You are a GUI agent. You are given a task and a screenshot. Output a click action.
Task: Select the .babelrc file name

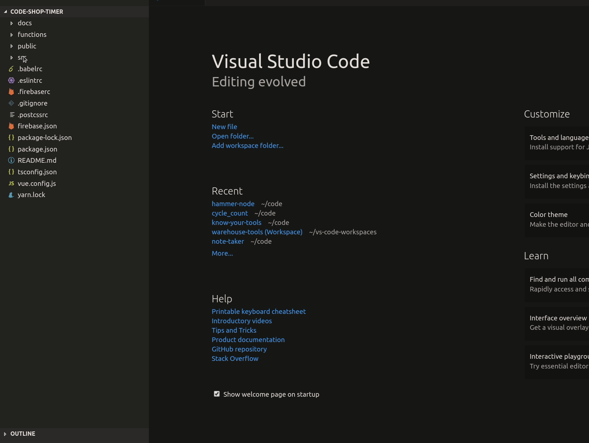point(30,69)
